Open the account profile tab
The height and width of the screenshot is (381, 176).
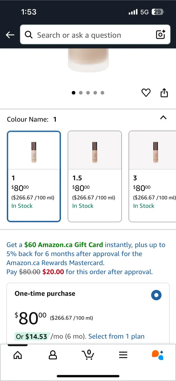[x=53, y=355]
